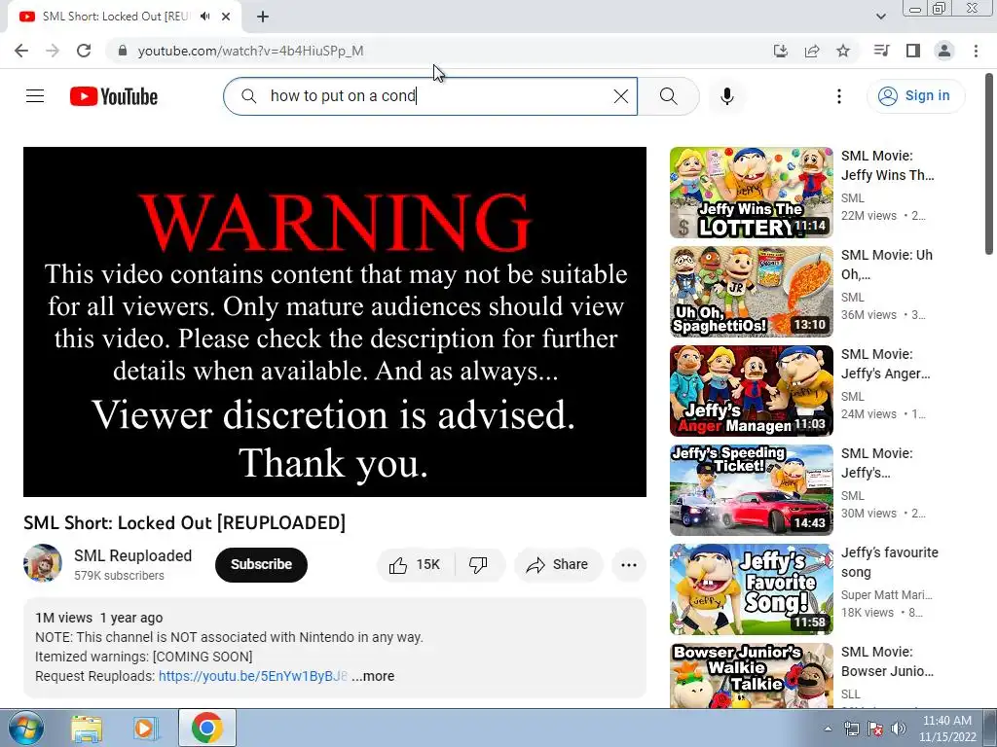Image resolution: width=997 pixels, height=747 pixels.
Task: Like the video with 15K thumbs up
Action: point(416,564)
